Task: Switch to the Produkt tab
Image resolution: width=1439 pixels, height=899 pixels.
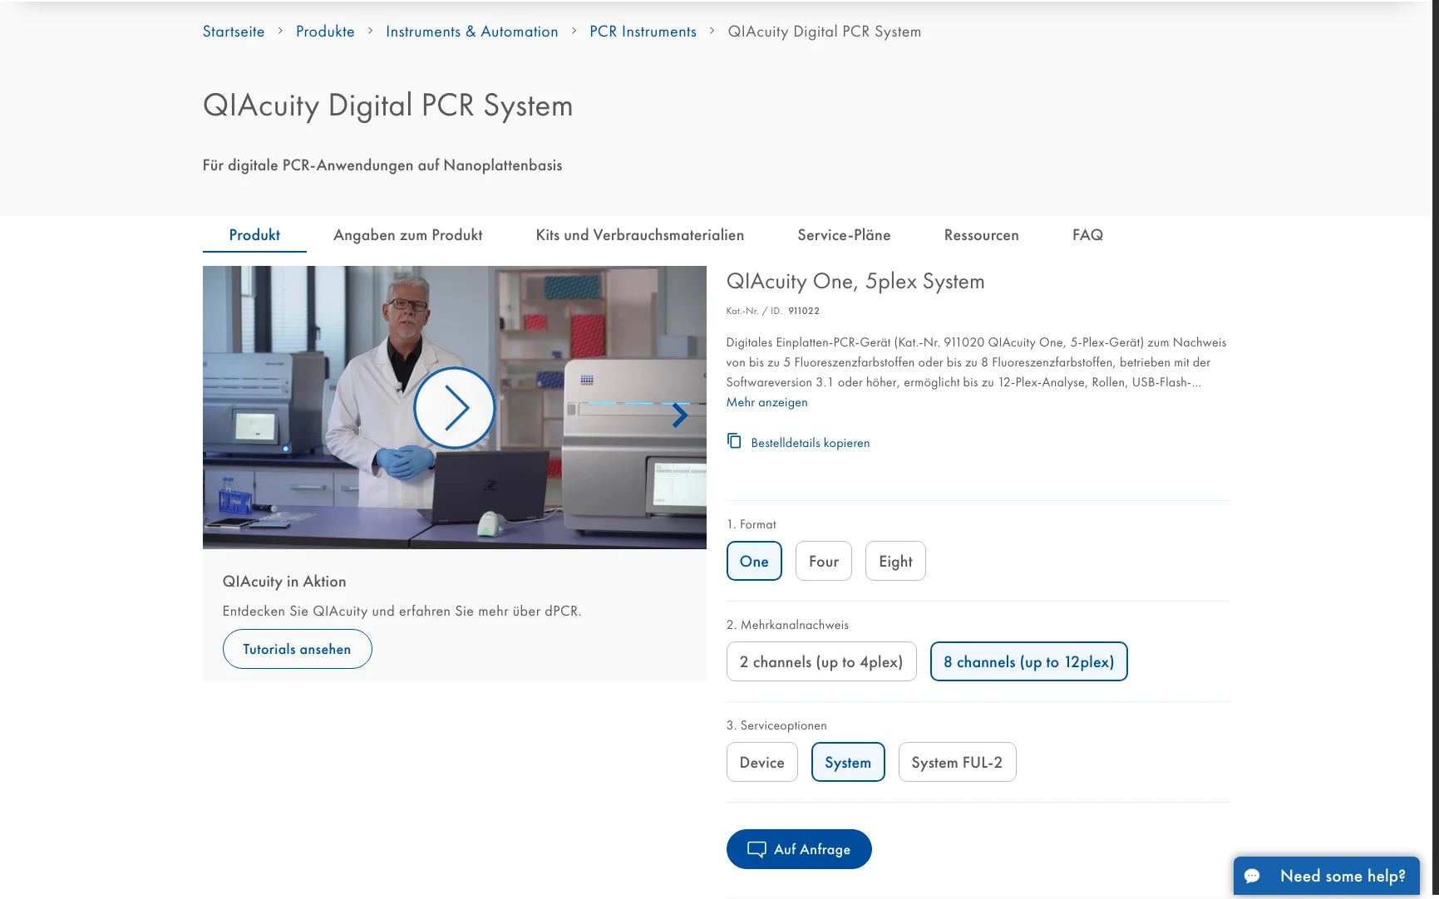Action: coord(254,235)
